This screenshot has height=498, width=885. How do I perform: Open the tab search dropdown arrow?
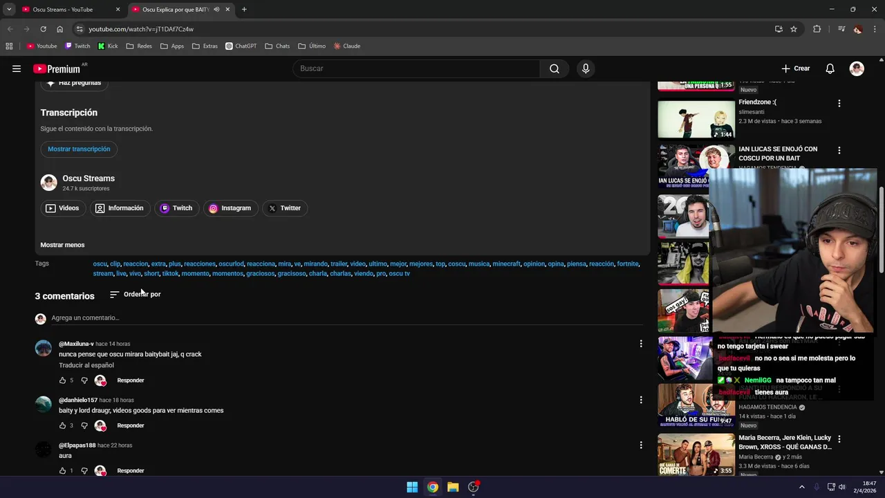click(9, 10)
